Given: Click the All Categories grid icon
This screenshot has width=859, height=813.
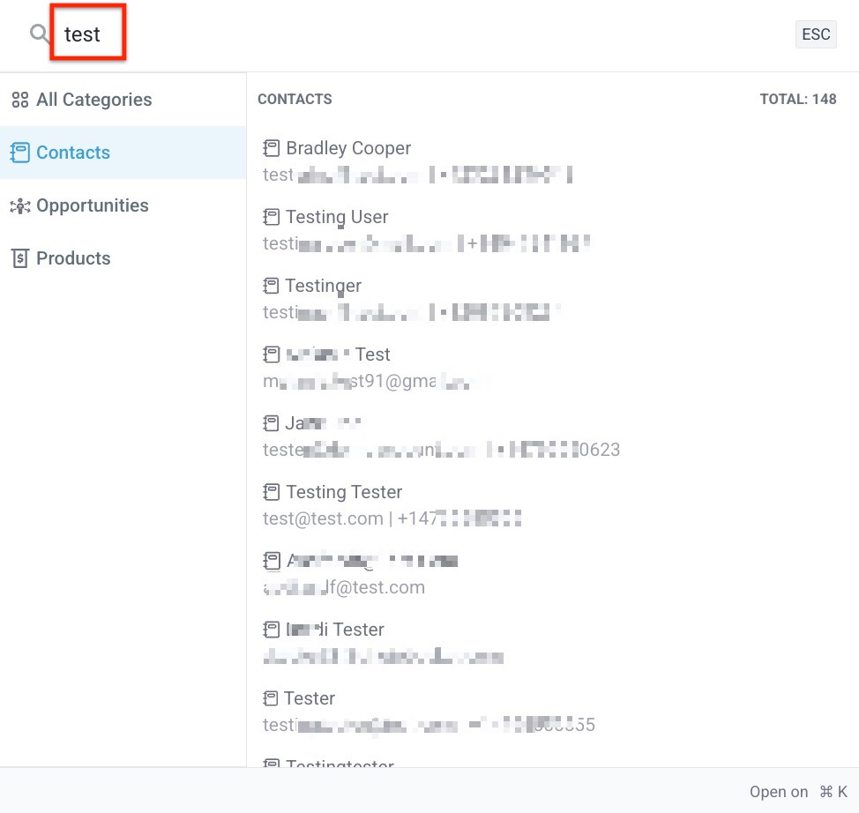Looking at the screenshot, I should tap(20, 100).
